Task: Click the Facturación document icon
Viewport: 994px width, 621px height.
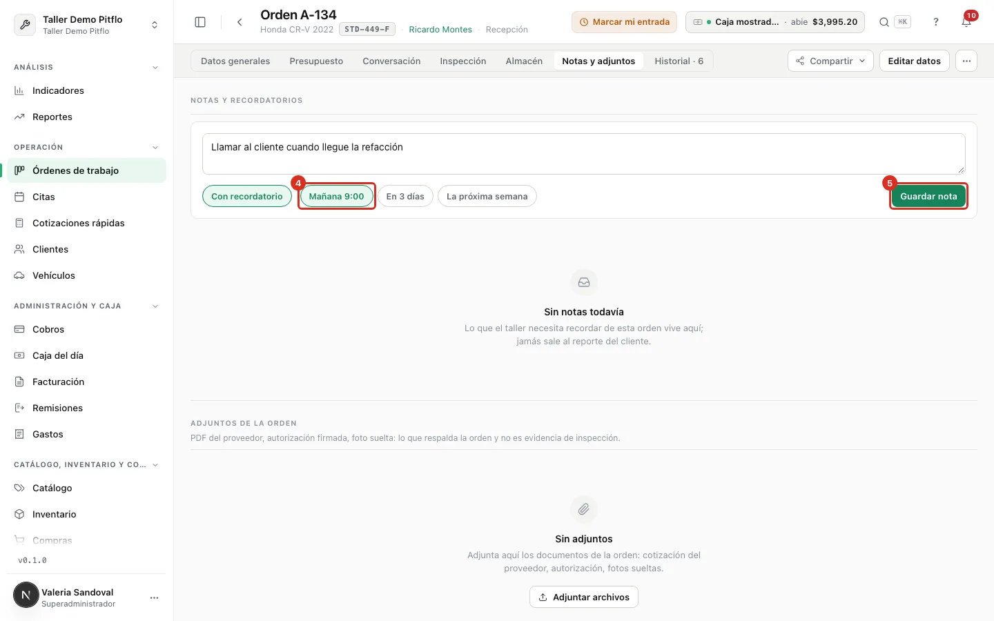Action: tap(19, 382)
